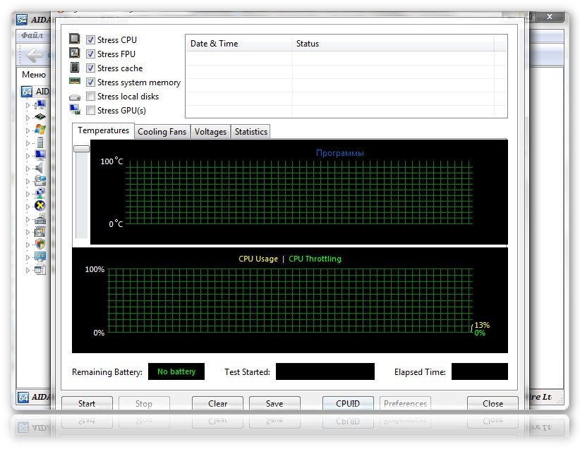Image resolution: width=580 pixels, height=449 pixels.
Task: Click the monitor icon beside Stress GPU(s)
Action: coord(75,109)
